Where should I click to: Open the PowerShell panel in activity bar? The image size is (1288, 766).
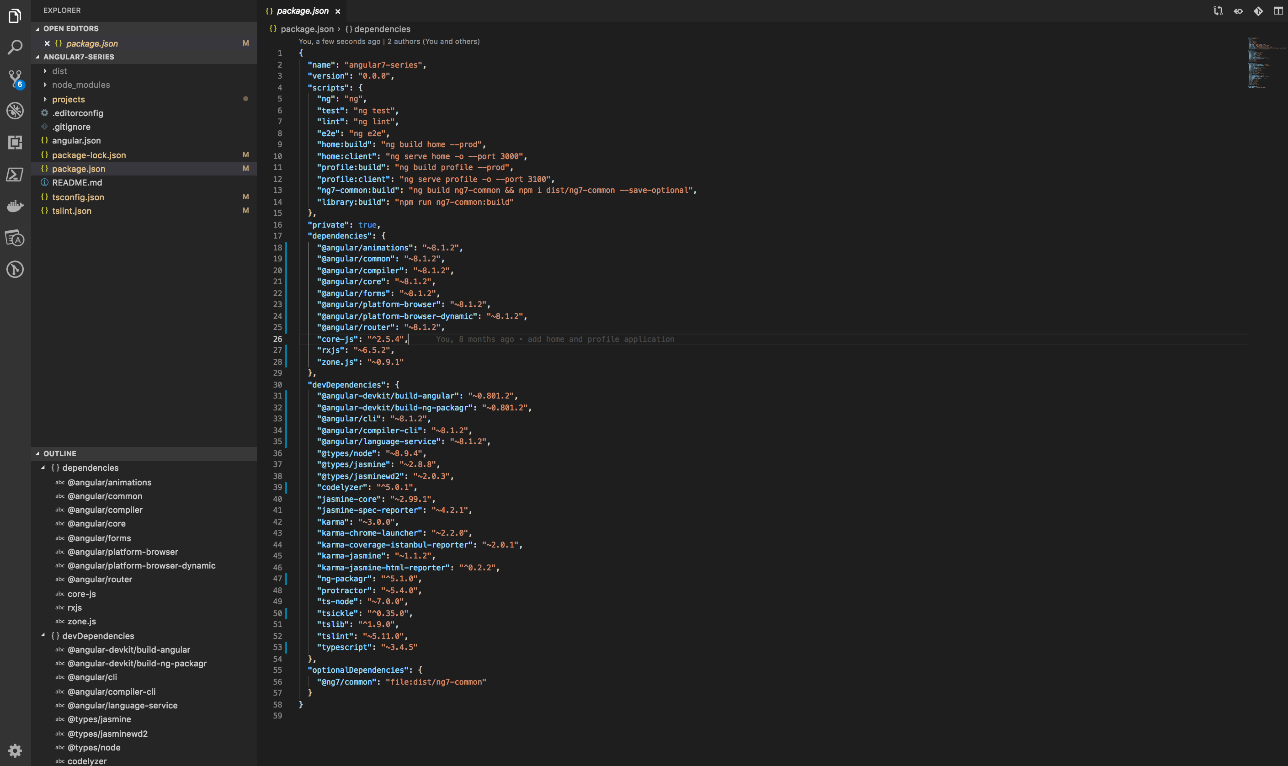pos(15,175)
